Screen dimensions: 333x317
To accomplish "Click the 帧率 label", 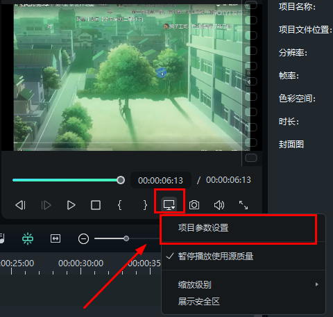I will pyautogui.click(x=289, y=76).
